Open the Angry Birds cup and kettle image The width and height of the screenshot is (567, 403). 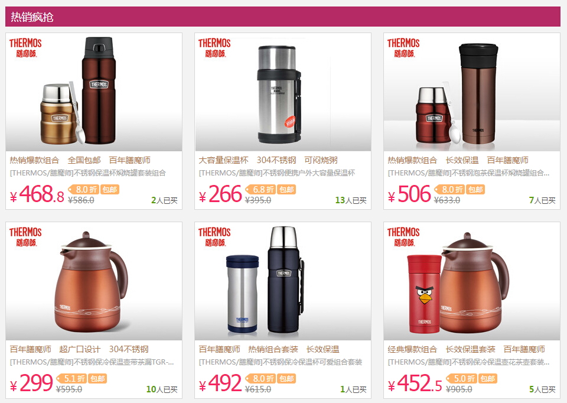(472, 281)
